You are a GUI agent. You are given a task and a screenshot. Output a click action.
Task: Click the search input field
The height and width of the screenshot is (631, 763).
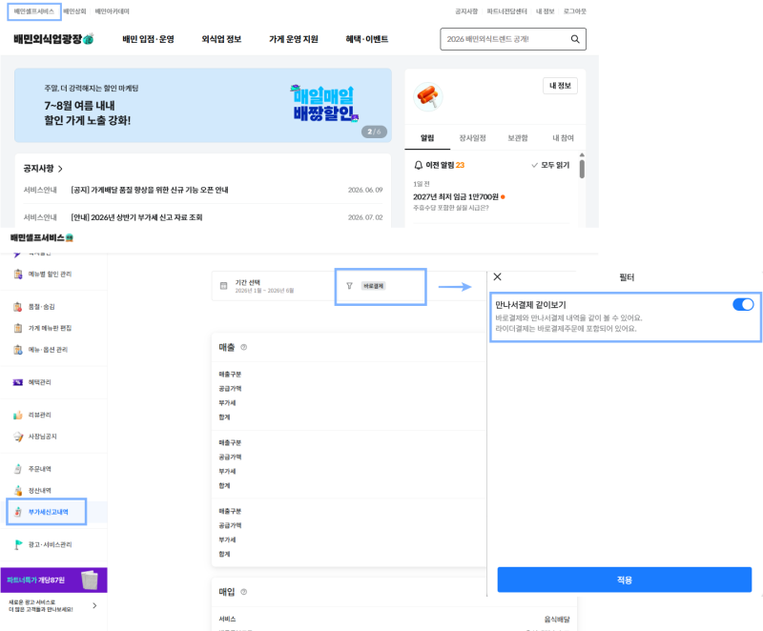pos(513,39)
